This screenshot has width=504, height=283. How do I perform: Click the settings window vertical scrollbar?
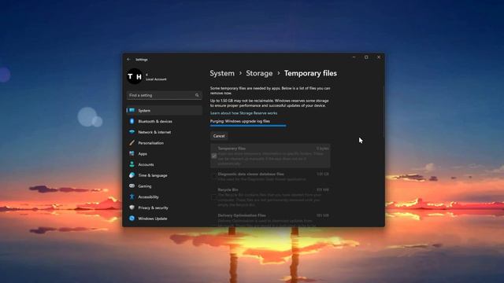[x=384, y=111]
